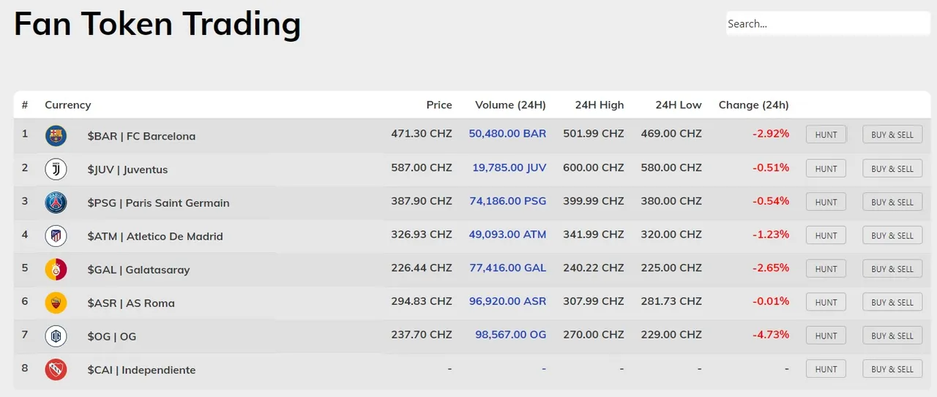Screen dimensions: 937x397
Task: Select the $JUV | Juventus name
Action: (x=127, y=170)
